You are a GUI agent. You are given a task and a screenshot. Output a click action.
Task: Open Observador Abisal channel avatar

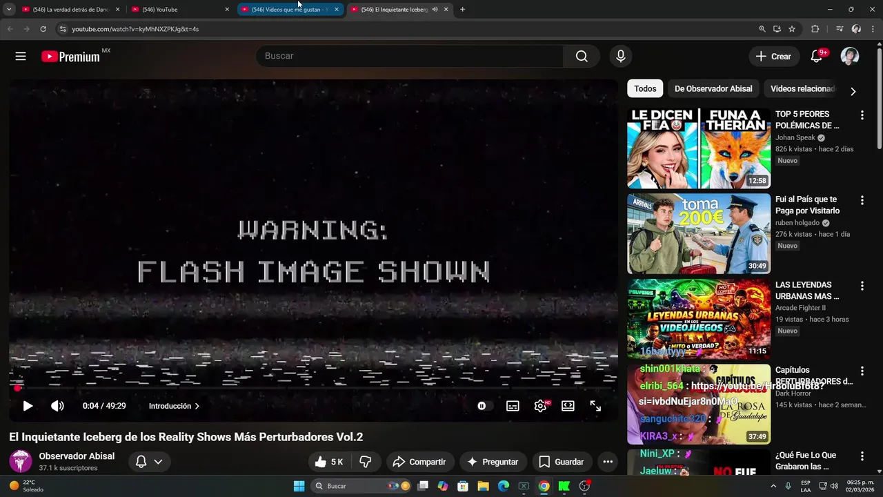coord(20,461)
